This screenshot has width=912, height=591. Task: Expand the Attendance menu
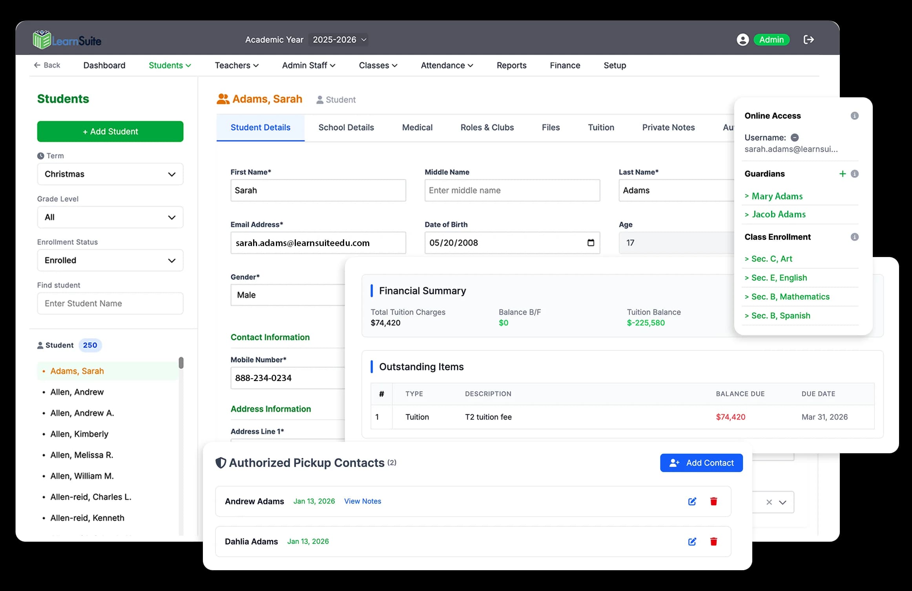point(447,66)
